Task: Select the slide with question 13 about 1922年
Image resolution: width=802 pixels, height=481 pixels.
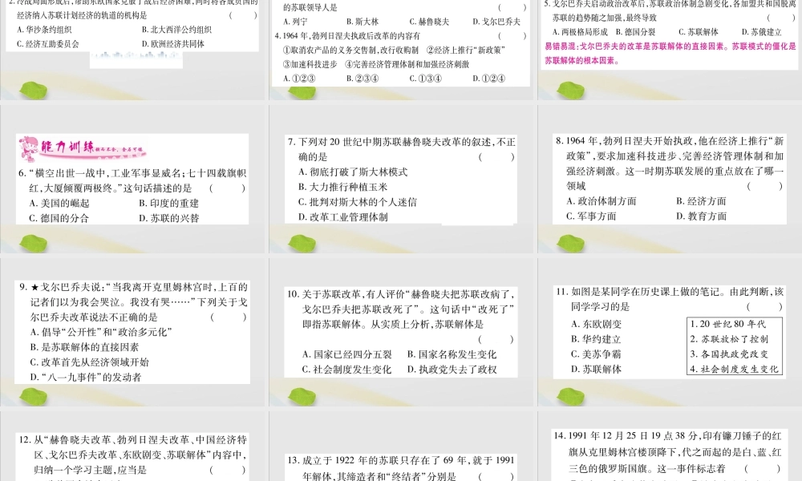Action: tap(402, 447)
